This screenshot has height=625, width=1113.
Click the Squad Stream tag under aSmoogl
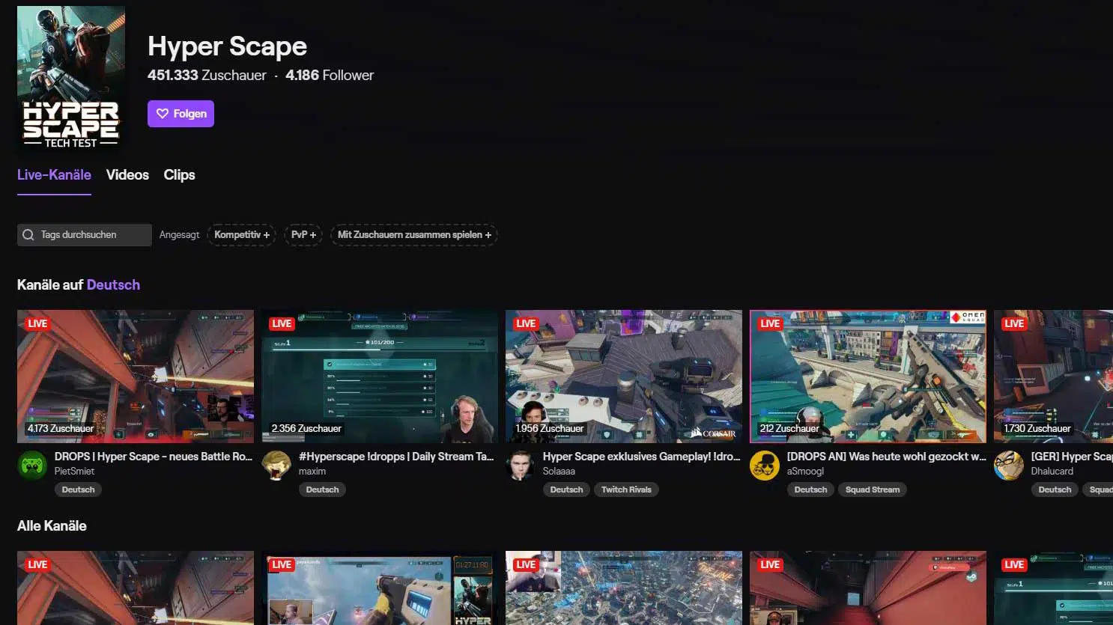point(873,490)
